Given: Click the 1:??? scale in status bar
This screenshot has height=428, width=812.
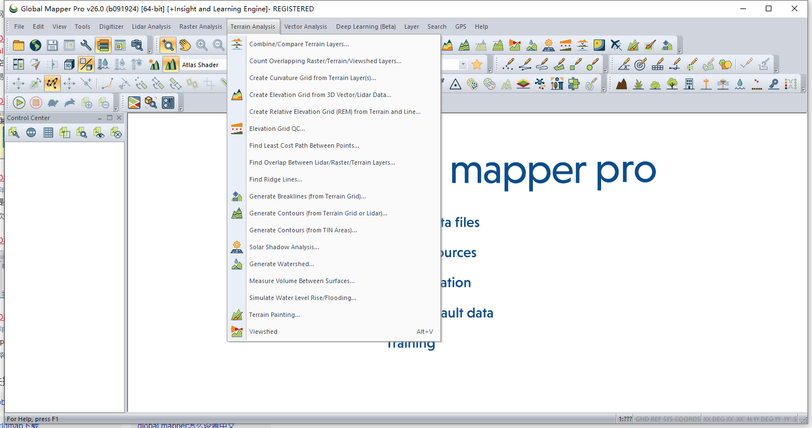Looking at the screenshot, I should tap(625, 419).
